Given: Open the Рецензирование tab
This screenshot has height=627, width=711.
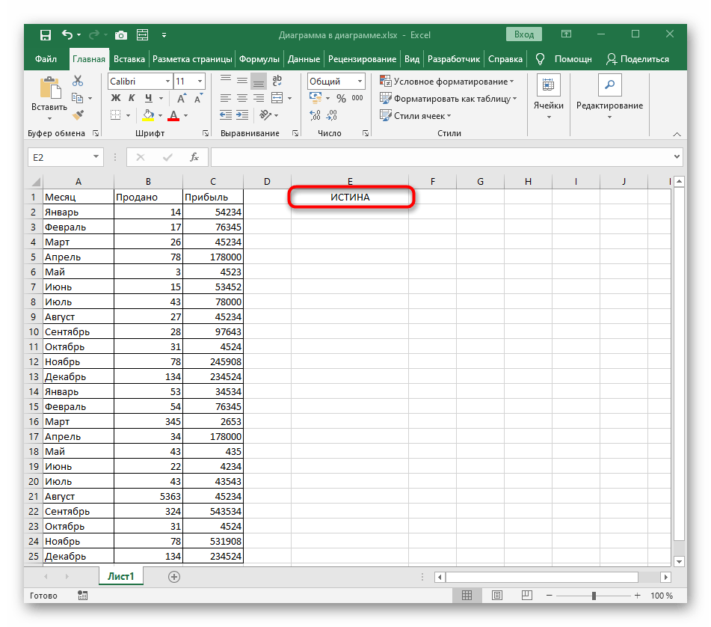Looking at the screenshot, I should pyautogui.click(x=363, y=59).
